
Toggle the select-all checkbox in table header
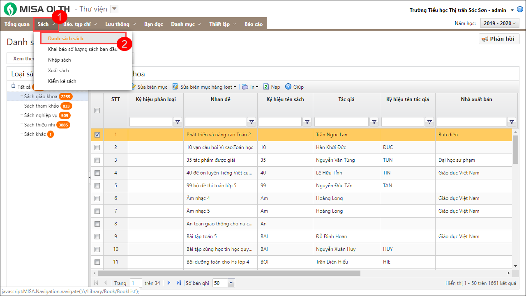97,110
